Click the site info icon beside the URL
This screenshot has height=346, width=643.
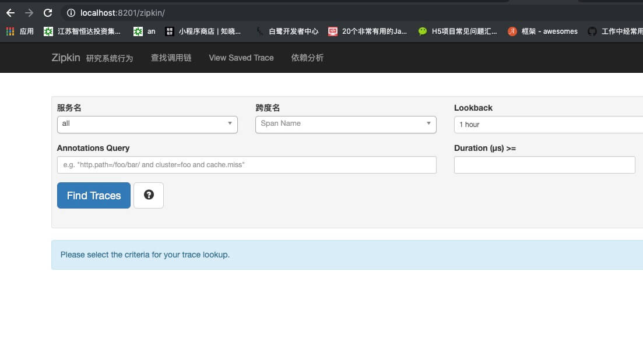71,13
